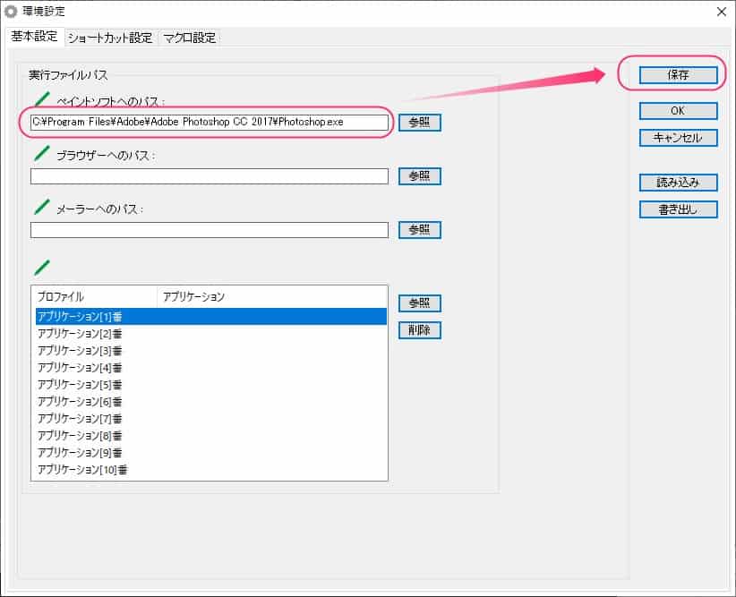Click the 書き出し button
Screen dimensions: 736x597
pos(679,209)
